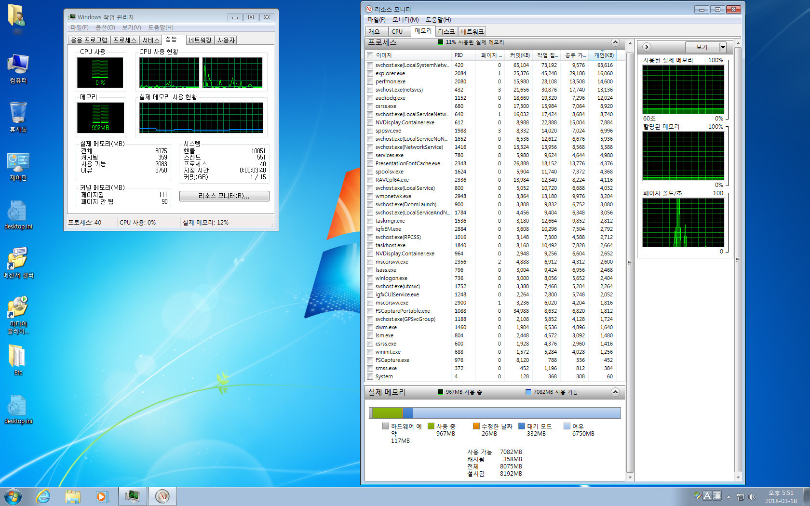Check the audiodg.exe process checkbox
The width and height of the screenshot is (810, 506).
(370, 98)
